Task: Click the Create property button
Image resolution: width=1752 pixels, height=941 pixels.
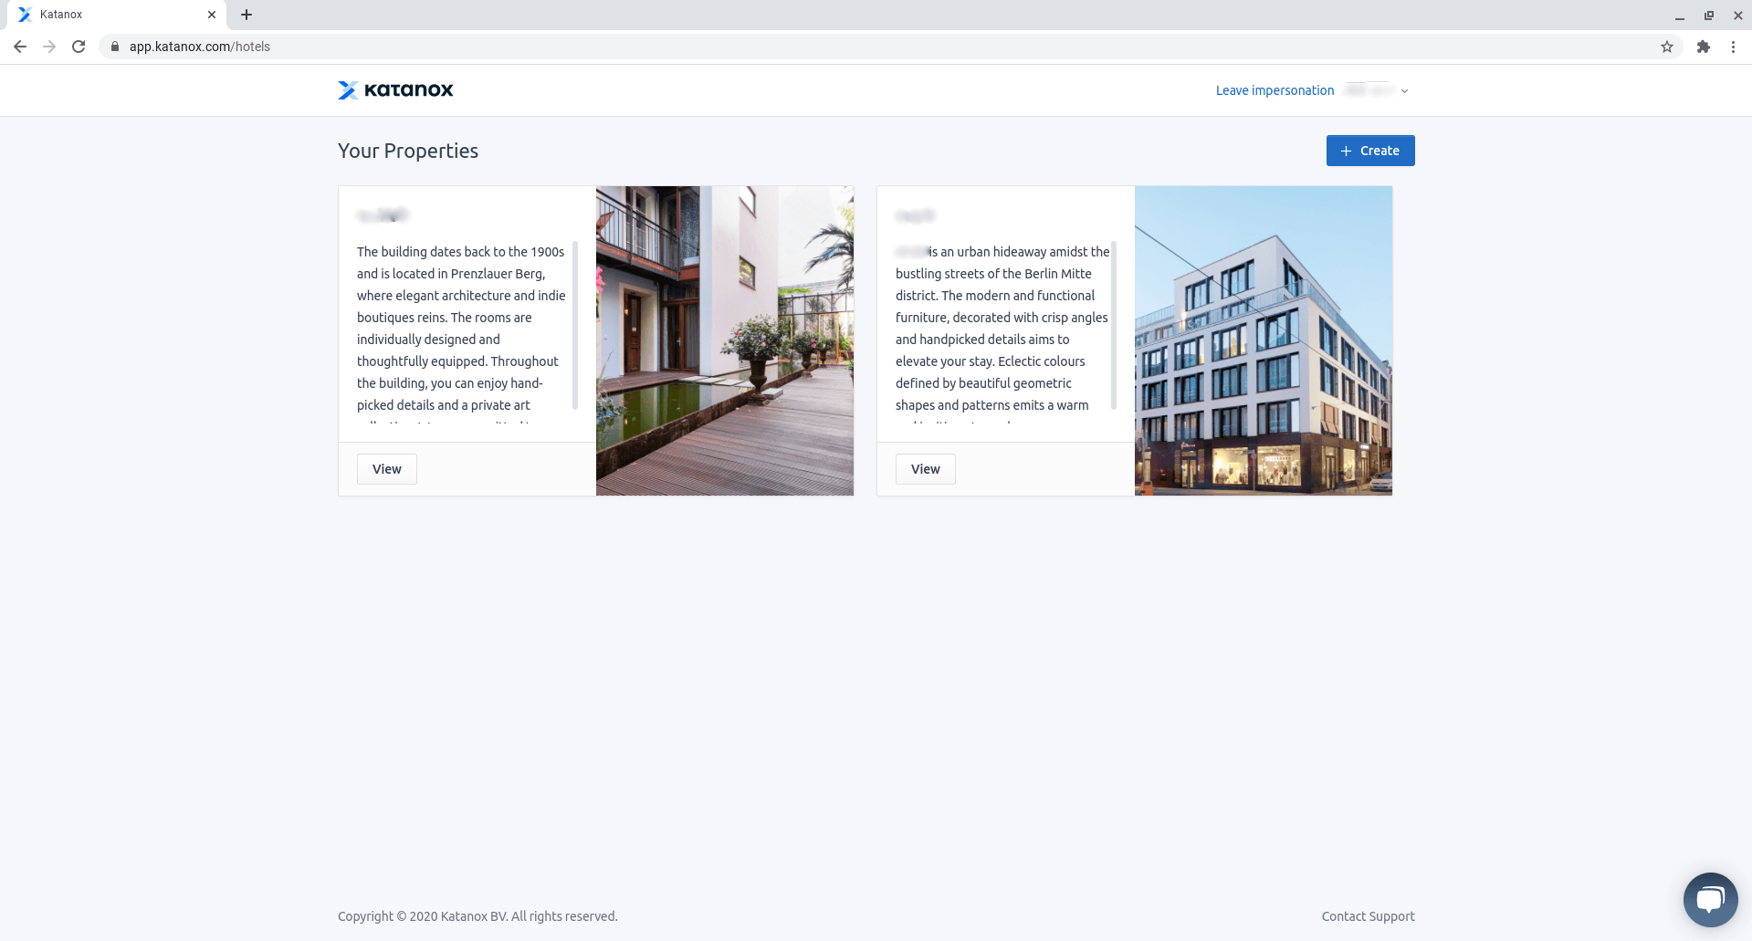Action: pos(1369,151)
